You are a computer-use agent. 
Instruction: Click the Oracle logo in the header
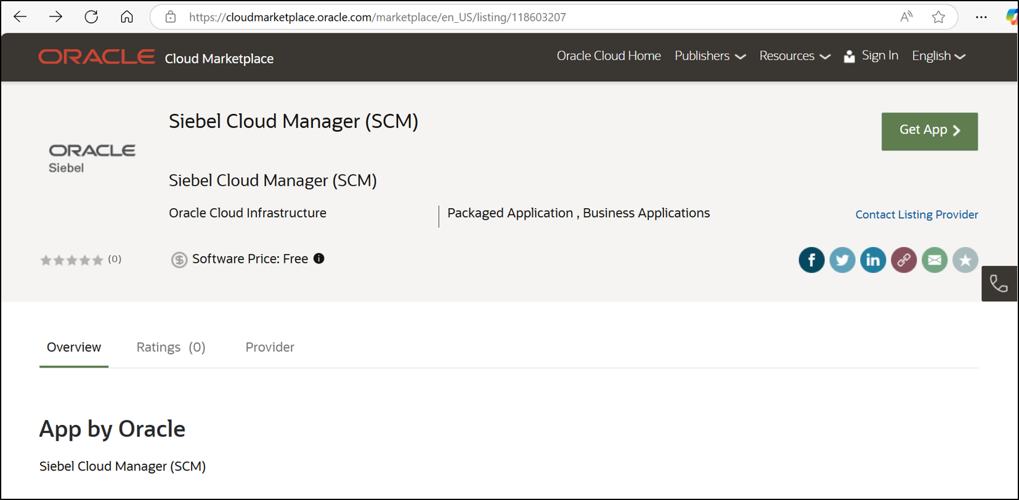pos(97,57)
